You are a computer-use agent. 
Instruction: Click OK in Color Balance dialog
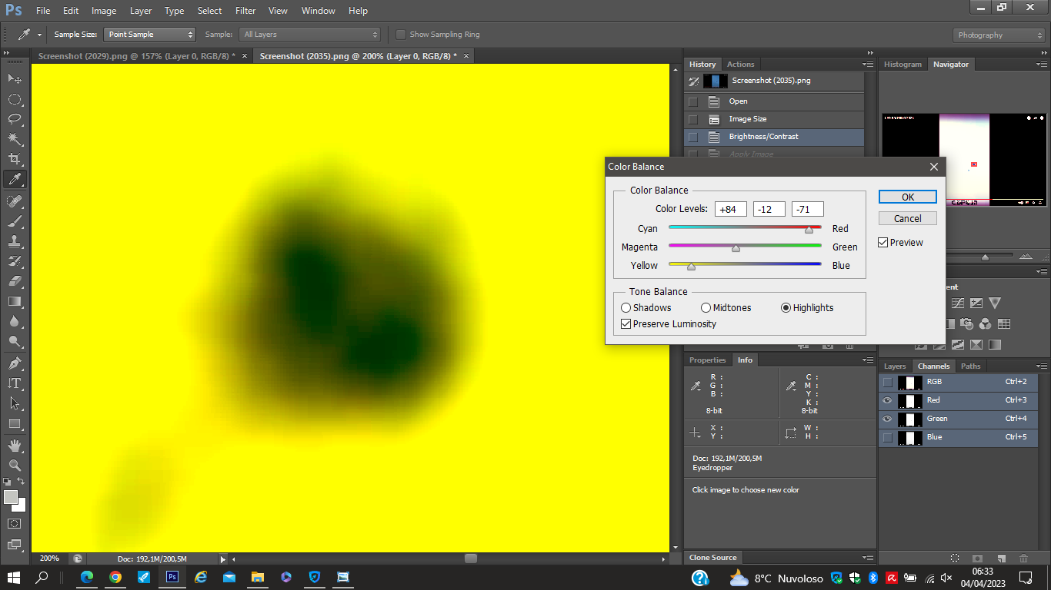[907, 197]
